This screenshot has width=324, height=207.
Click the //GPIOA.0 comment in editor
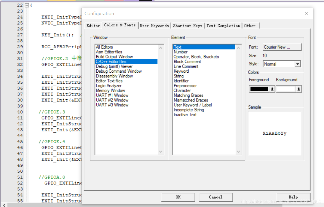pos(52,177)
